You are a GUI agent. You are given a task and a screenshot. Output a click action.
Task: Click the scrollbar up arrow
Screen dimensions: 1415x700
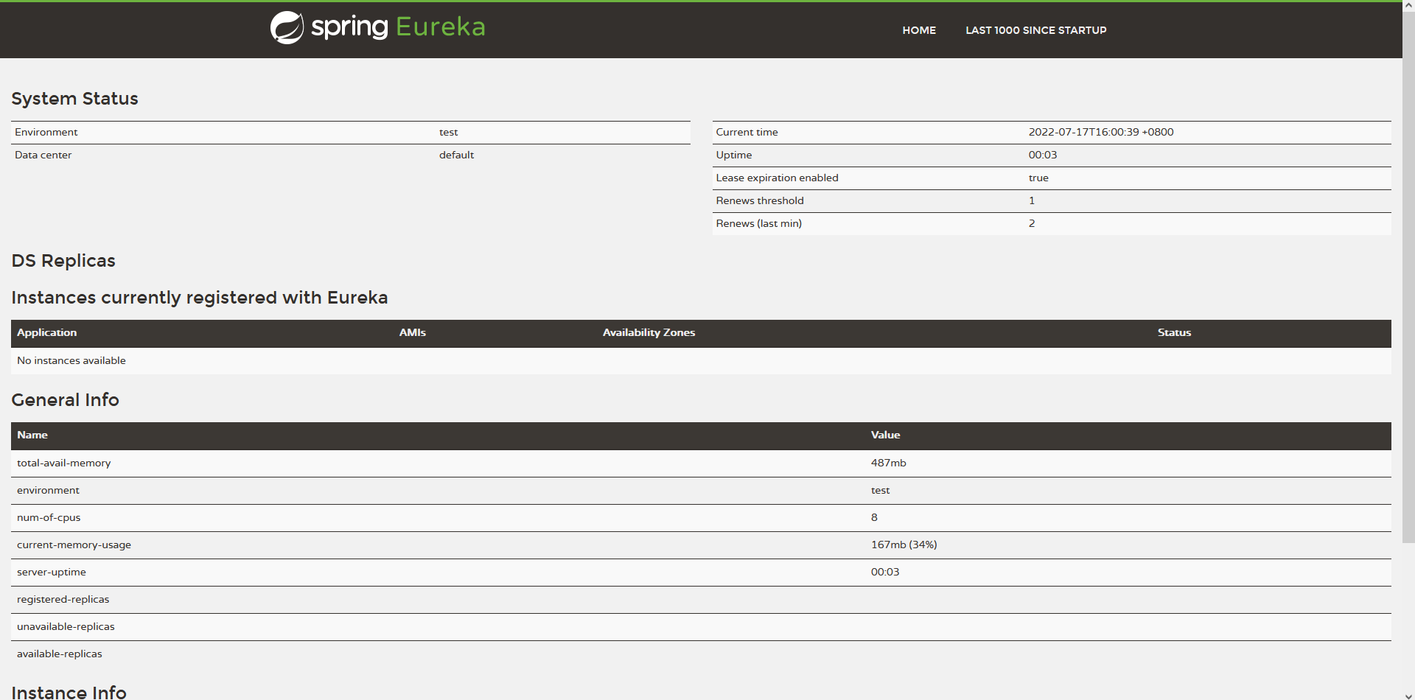click(x=1408, y=6)
